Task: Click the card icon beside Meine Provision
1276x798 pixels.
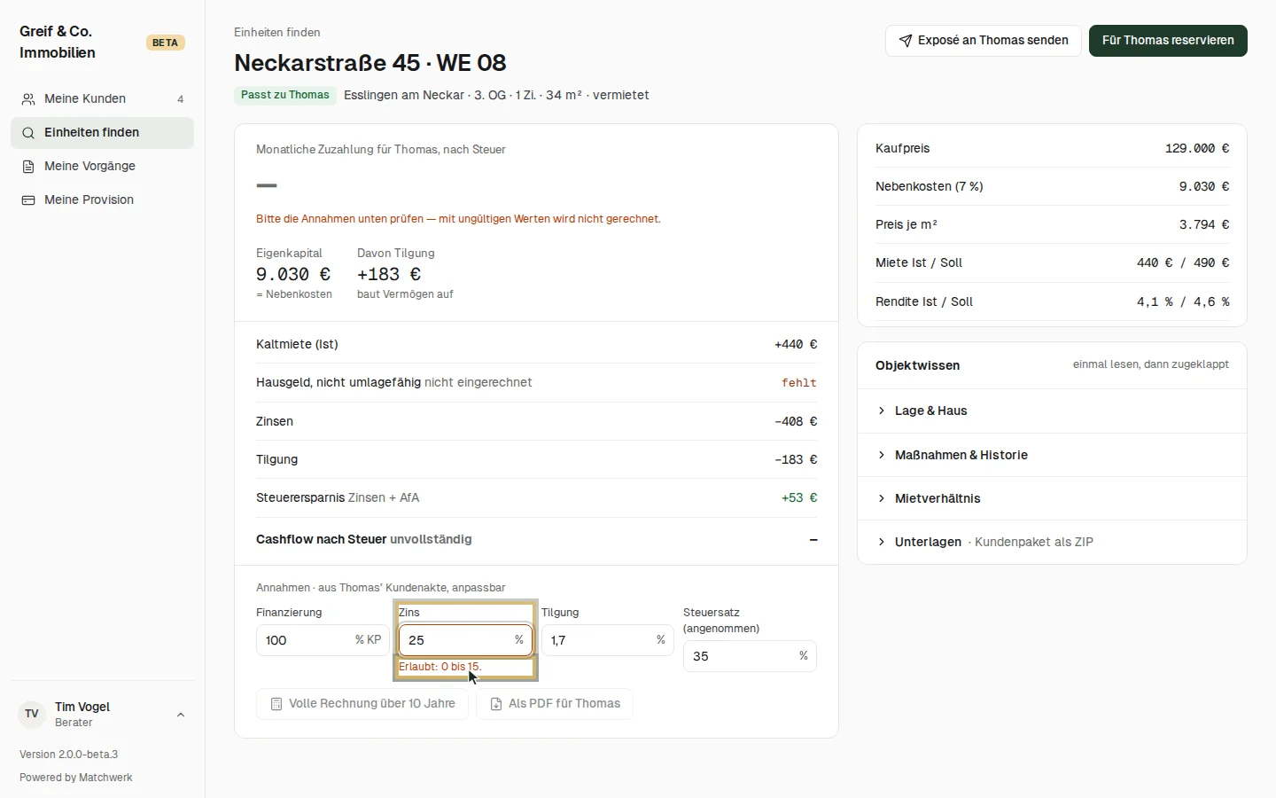Action: (x=28, y=200)
